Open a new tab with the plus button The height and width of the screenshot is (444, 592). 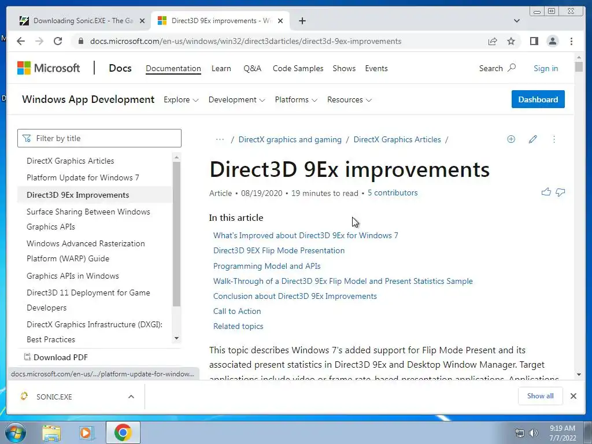[302, 21]
